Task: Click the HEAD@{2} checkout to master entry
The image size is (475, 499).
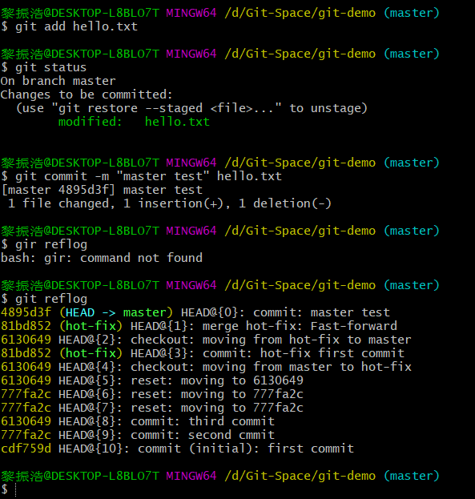Action: 206,340
